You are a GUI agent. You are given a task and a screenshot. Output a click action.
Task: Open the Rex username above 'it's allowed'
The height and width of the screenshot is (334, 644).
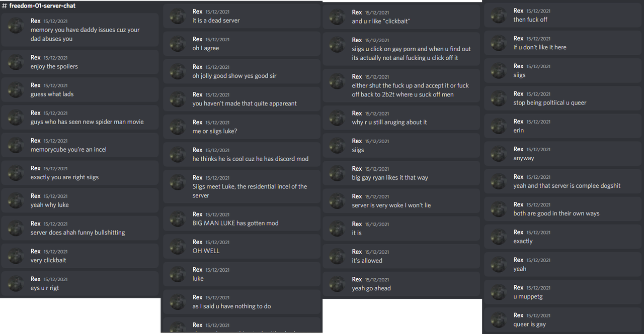[357, 252]
